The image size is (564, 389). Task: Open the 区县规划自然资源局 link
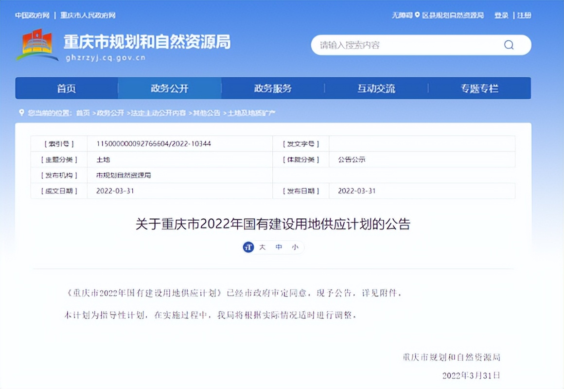(x=453, y=15)
